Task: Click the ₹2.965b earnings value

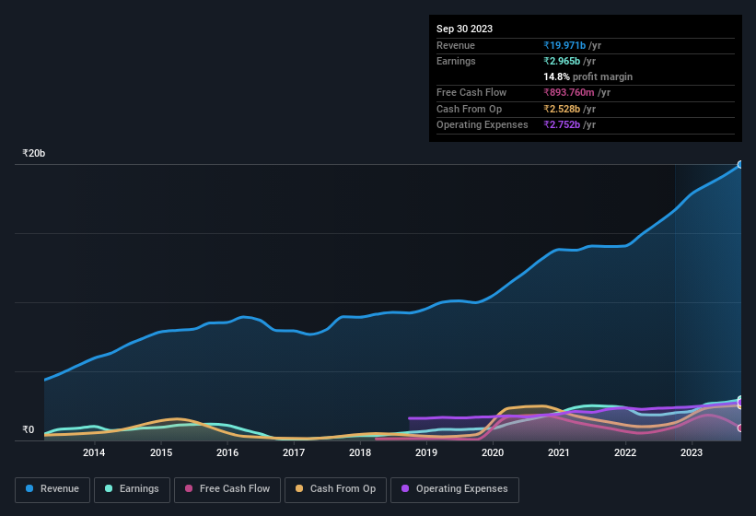Action: coord(562,61)
